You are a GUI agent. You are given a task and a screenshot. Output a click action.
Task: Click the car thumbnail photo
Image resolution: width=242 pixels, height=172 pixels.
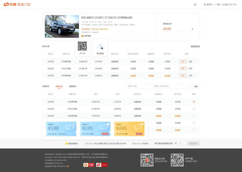click(x=62, y=26)
